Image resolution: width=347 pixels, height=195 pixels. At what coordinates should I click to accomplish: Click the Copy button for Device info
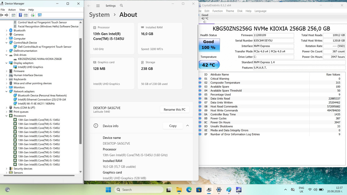click(173, 126)
